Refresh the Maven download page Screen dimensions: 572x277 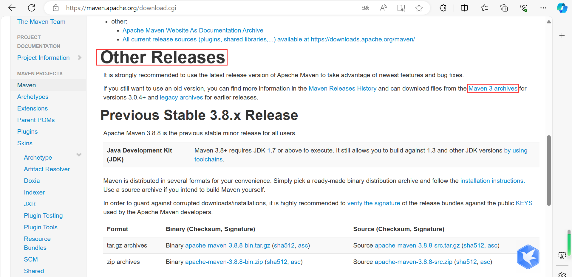32,8
